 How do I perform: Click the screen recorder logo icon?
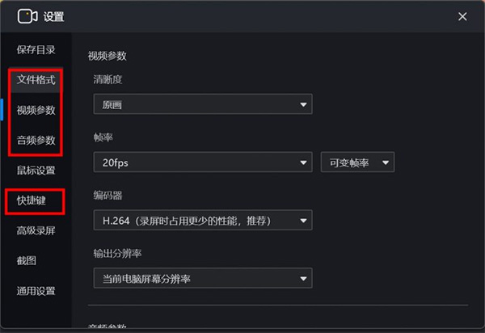[28, 16]
